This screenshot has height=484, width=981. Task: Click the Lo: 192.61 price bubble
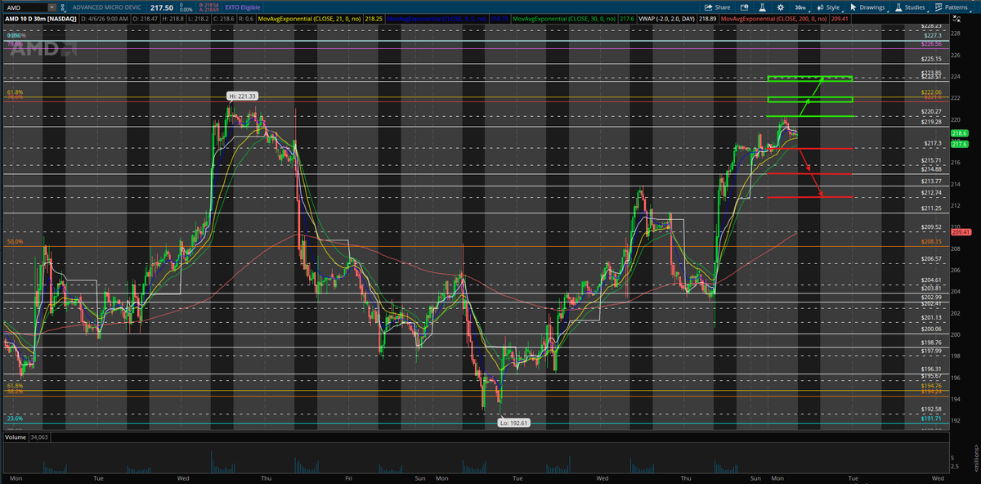pyautogui.click(x=514, y=423)
